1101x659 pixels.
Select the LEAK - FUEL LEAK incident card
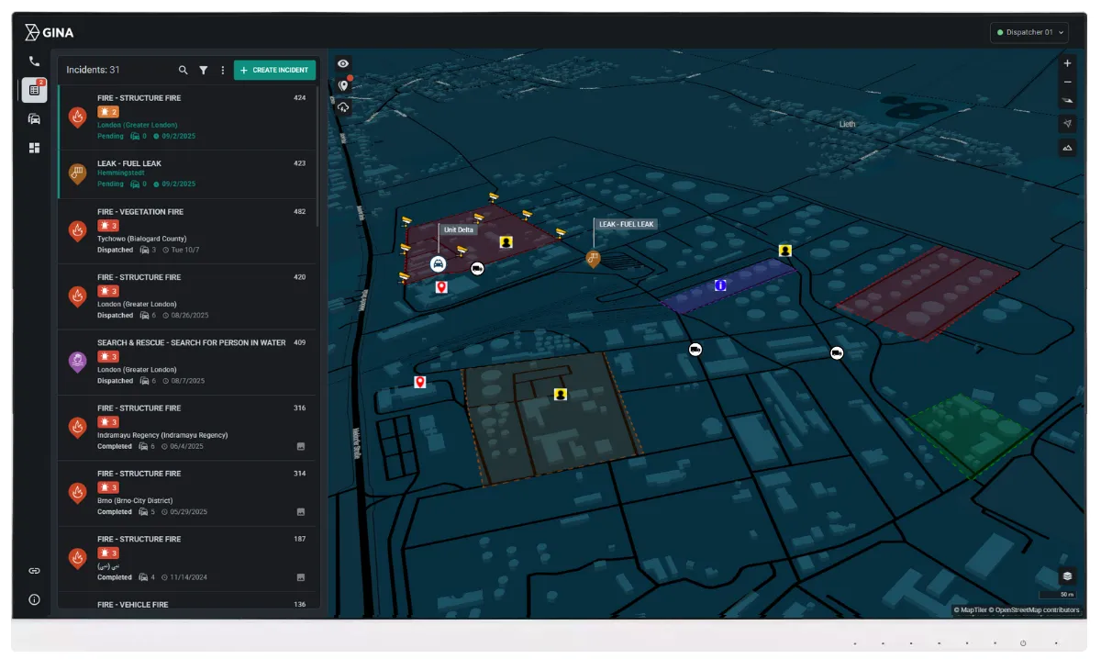pyautogui.click(x=187, y=173)
